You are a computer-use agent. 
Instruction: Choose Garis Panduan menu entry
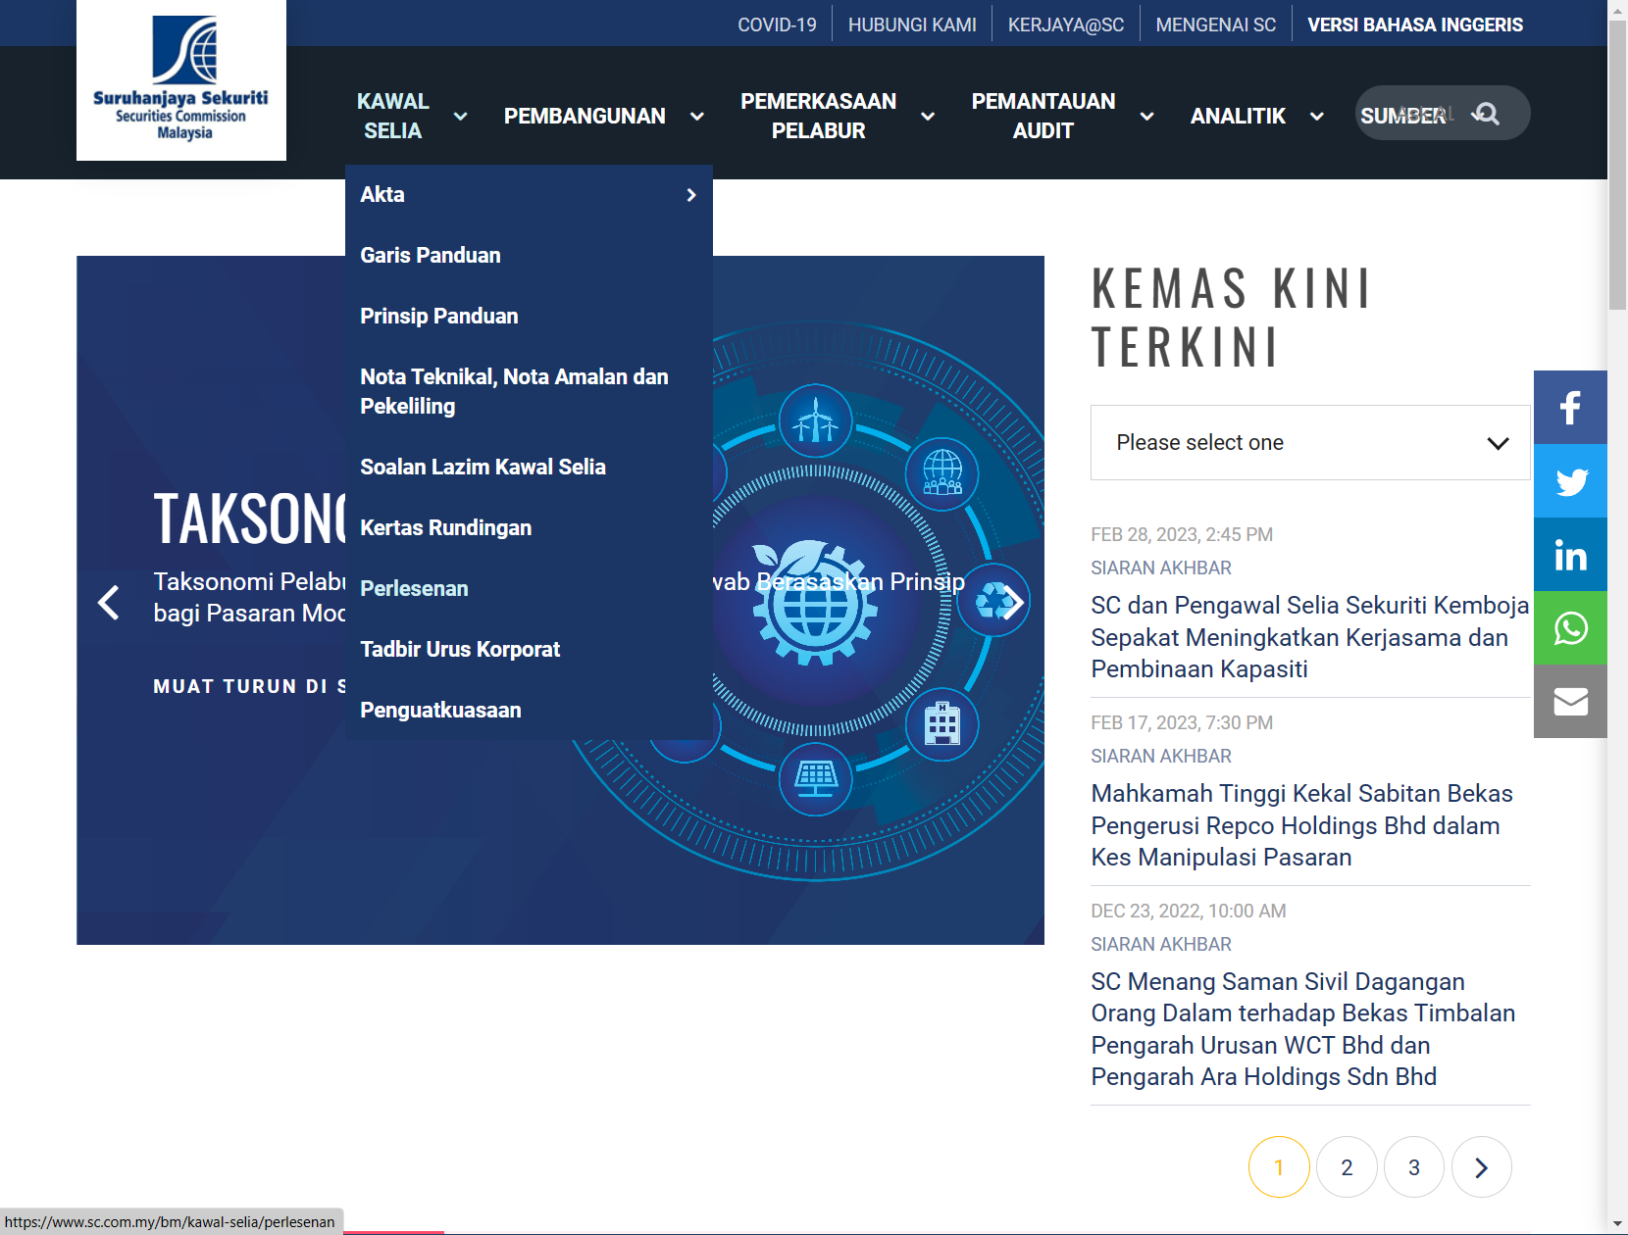[x=431, y=256]
